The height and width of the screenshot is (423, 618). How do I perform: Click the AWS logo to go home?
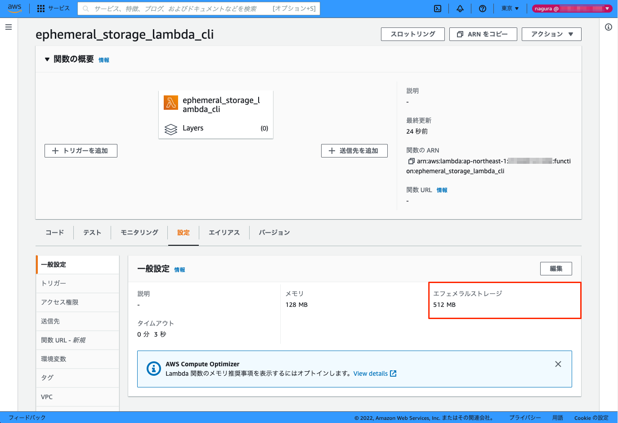(14, 8)
